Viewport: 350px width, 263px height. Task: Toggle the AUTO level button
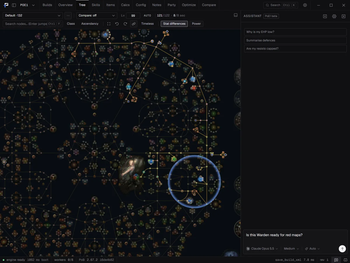pos(147,15)
